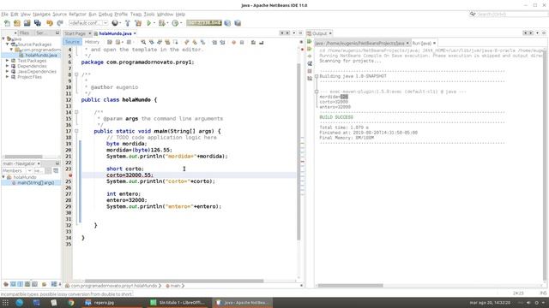Image resolution: width=549 pixels, height=308 pixels.
Task: Open the Refactor menu
Action: pyautogui.click(x=77, y=14)
